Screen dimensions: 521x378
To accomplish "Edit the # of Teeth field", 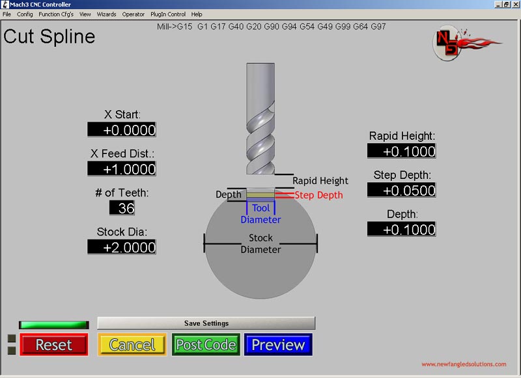I will (122, 208).
